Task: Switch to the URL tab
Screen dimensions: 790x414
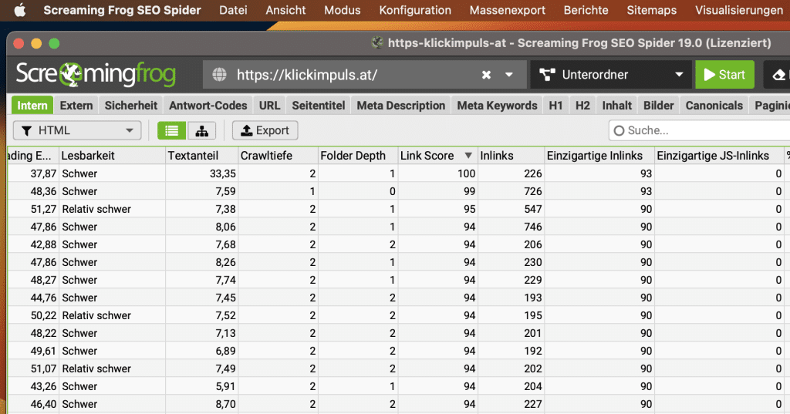Action: point(269,106)
